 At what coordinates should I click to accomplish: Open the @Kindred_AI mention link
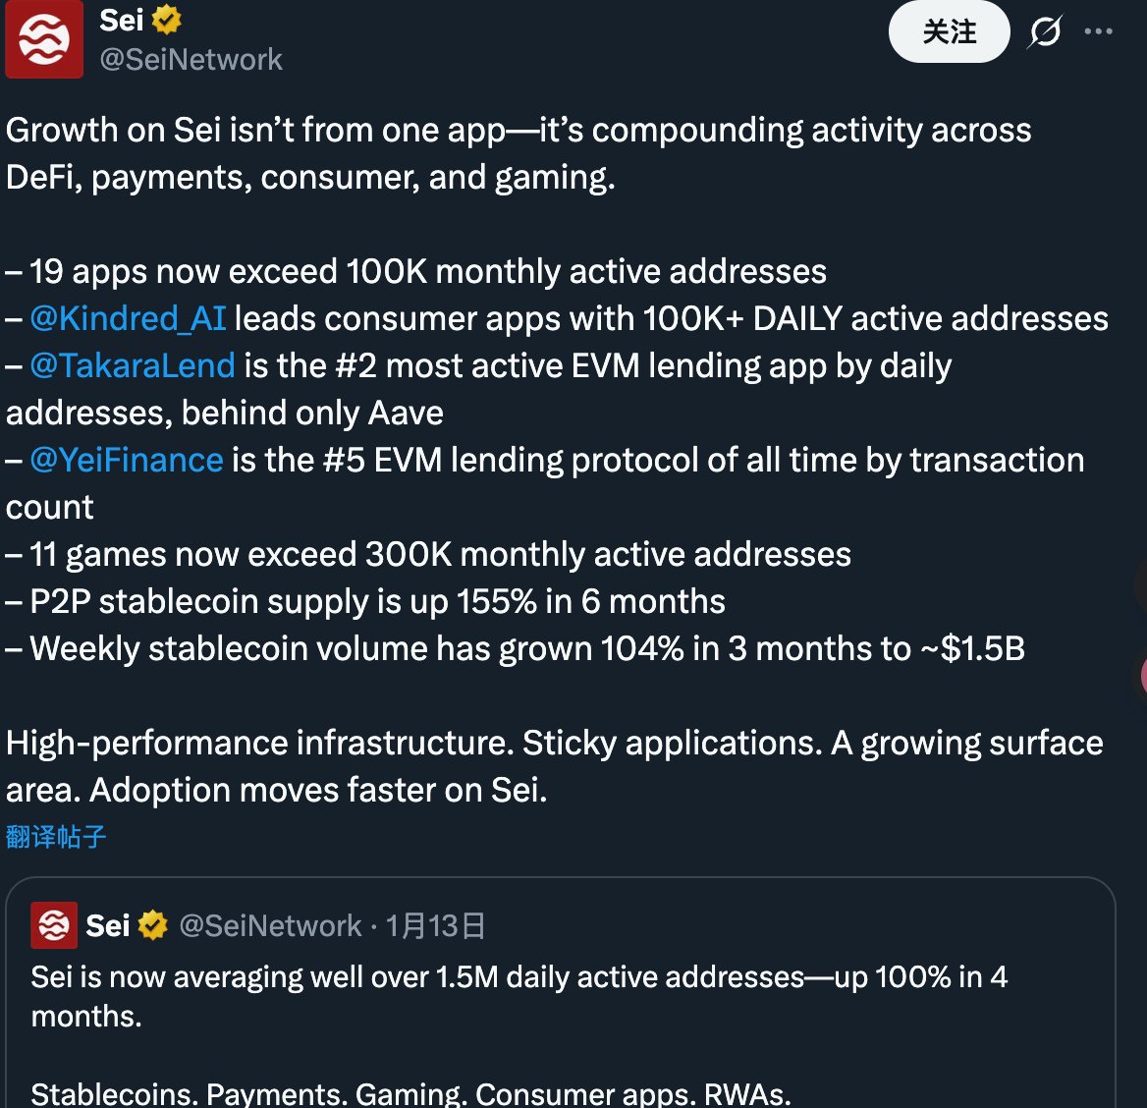[x=128, y=318]
